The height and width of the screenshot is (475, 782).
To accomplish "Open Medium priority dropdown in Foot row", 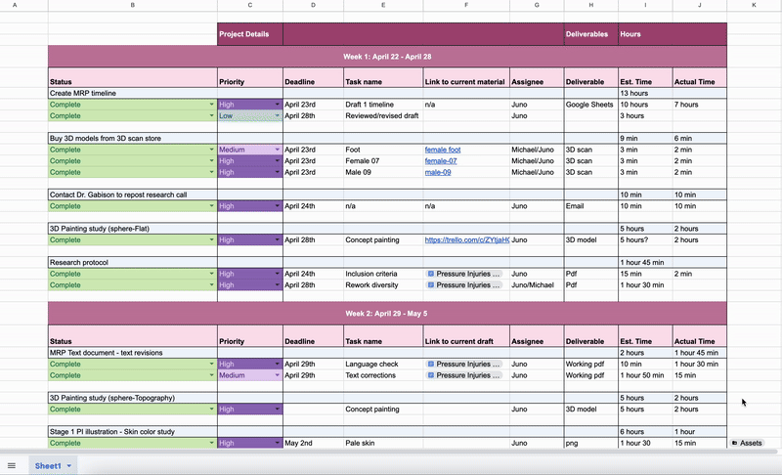I will (x=278, y=150).
